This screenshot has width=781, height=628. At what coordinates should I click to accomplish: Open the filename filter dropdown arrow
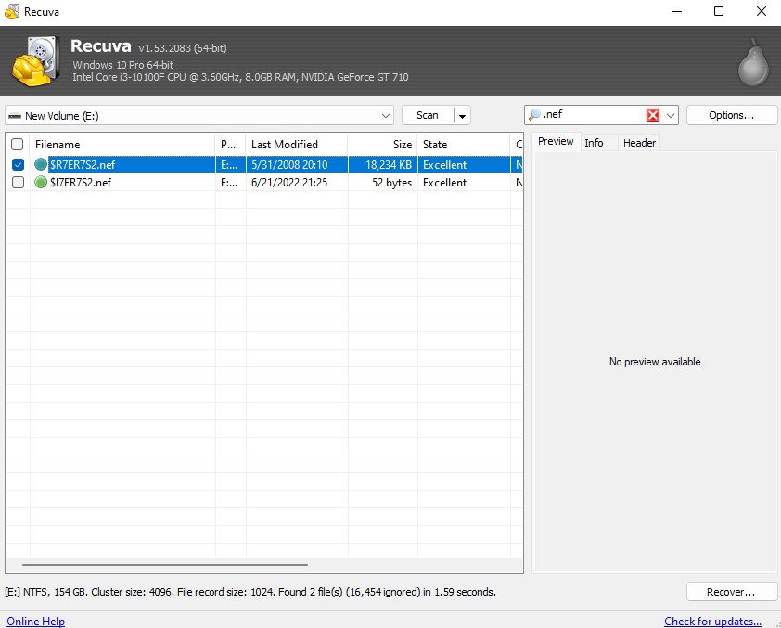tap(670, 115)
